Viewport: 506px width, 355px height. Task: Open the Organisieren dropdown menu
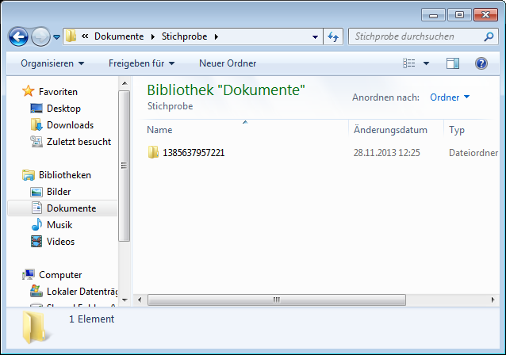point(52,63)
